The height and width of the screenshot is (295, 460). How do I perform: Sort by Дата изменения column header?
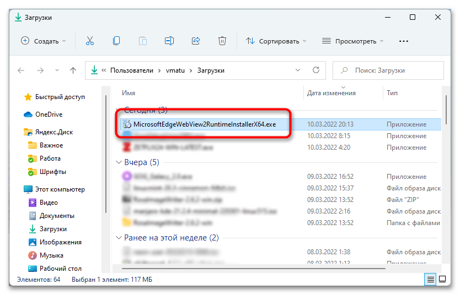(331, 93)
